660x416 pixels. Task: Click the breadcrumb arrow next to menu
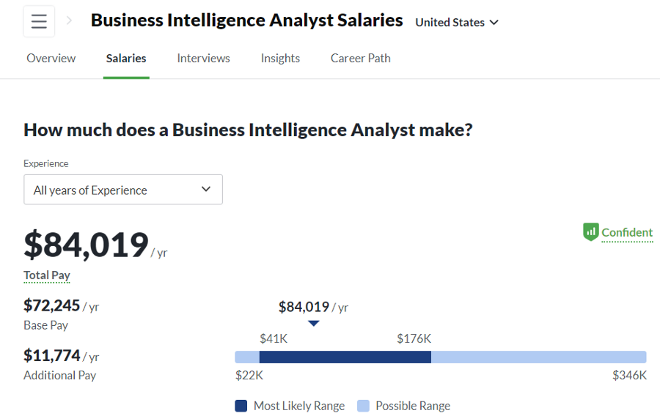pyautogui.click(x=70, y=21)
